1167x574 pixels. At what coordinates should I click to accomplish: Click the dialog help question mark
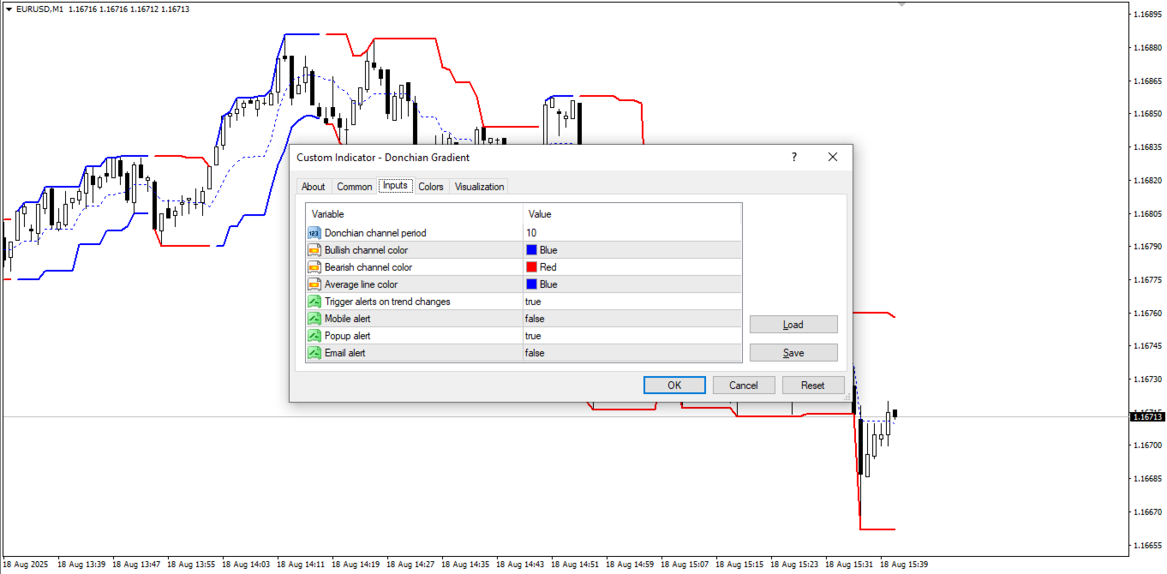pyautogui.click(x=794, y=157)
